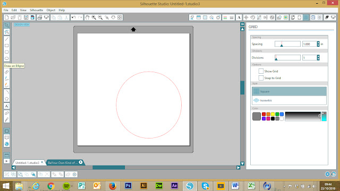The height and width of the screenshot is (191, 340).
Task: Select the Draw an Ellipse tool
Action: [x=7, y=58]
